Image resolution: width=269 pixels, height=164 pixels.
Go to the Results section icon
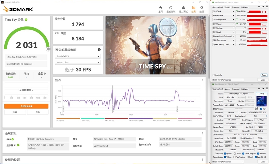tap(194, 7)
